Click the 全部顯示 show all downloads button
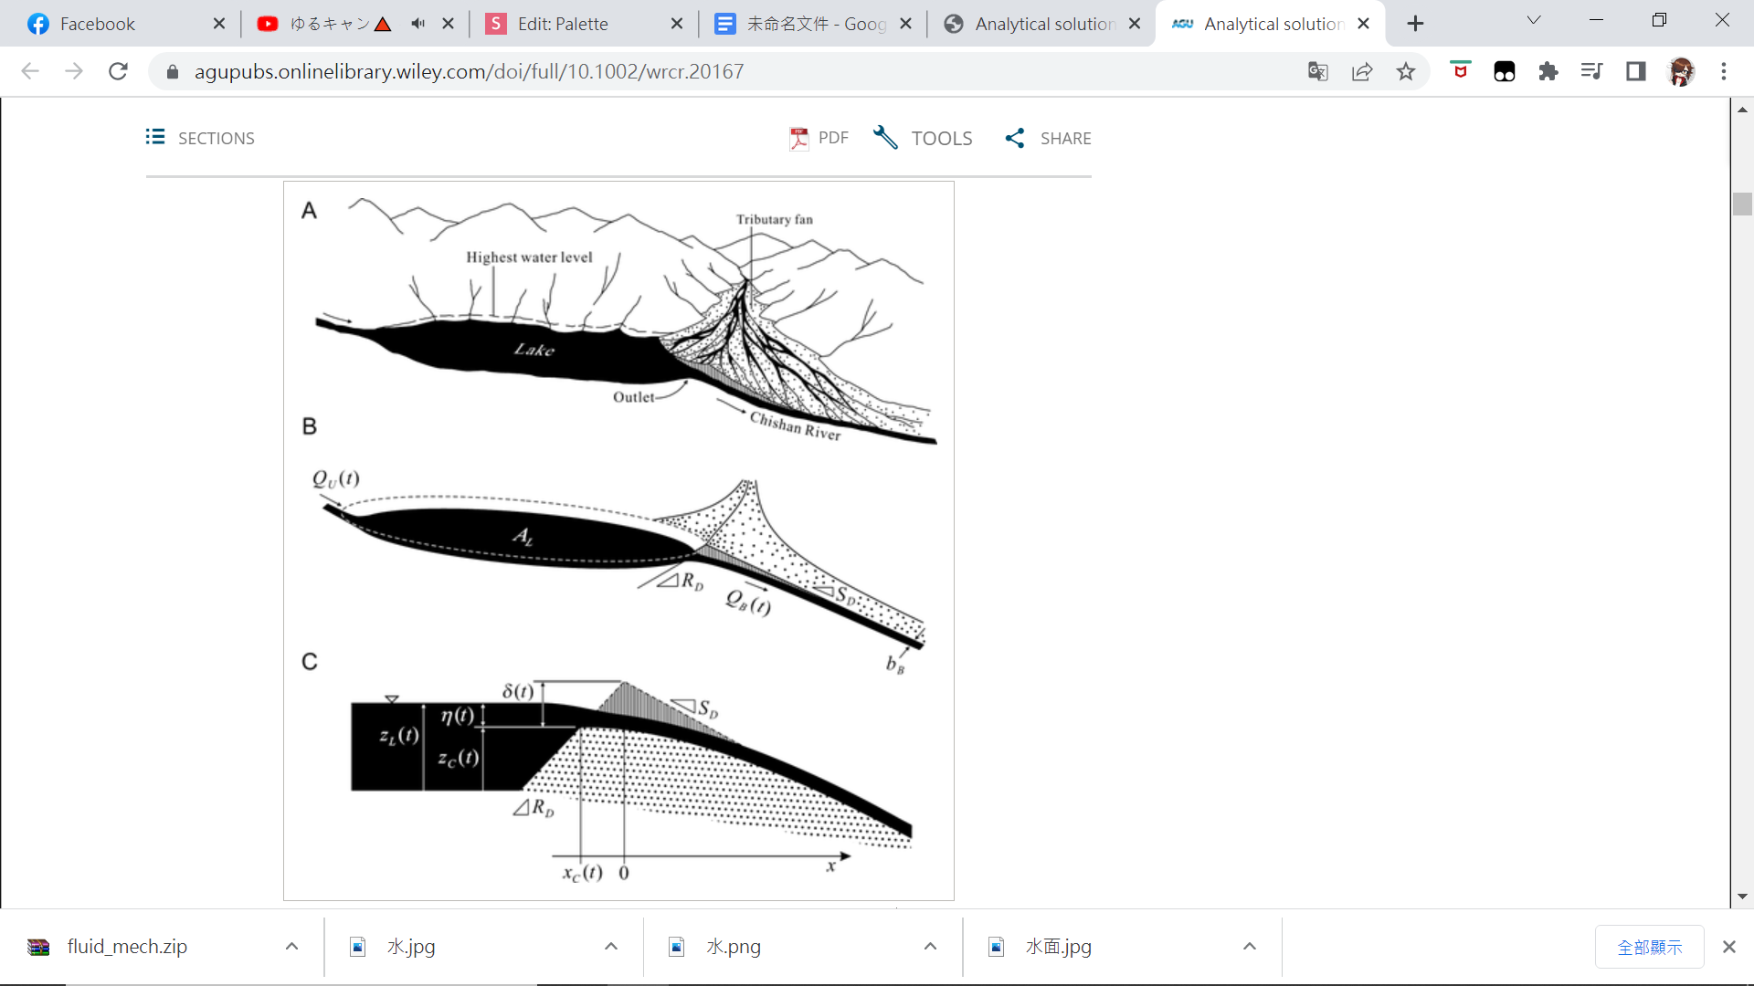The width and height of the screenshot is (1754, 986). point(1649,947)
